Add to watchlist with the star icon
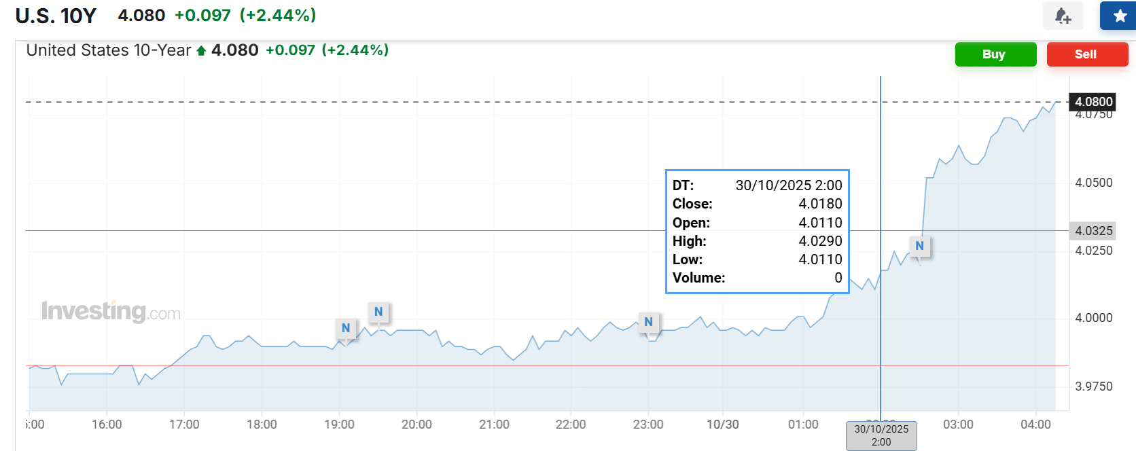 1120,16
